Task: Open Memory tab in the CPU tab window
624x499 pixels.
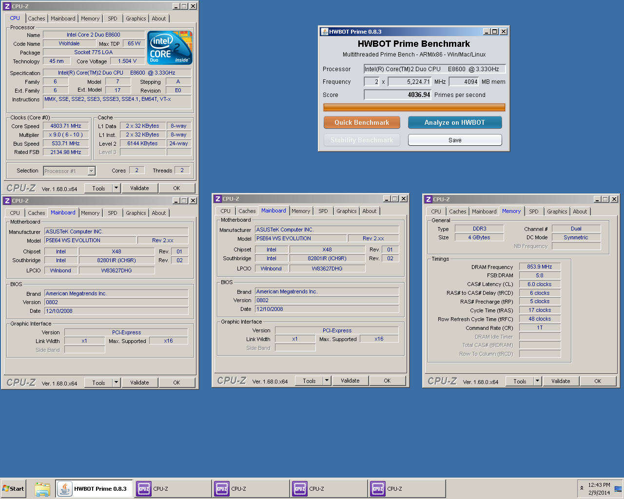Action: 90,19
